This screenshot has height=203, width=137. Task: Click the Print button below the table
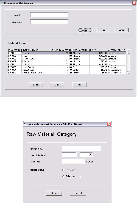[79, 85]
